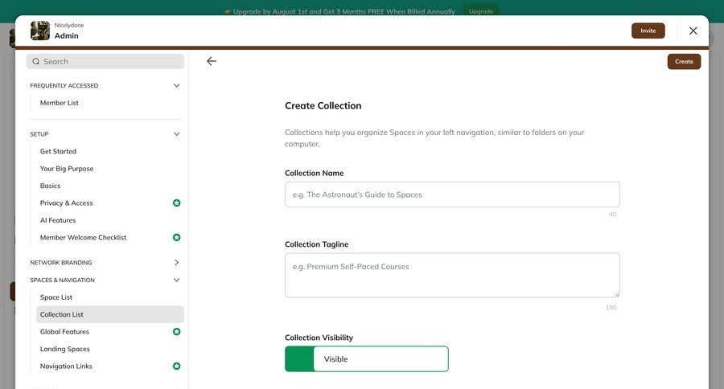Select Space List menu item
This screenshot has height=389, width=724.
pyautogui.click(x=56, y=297)
